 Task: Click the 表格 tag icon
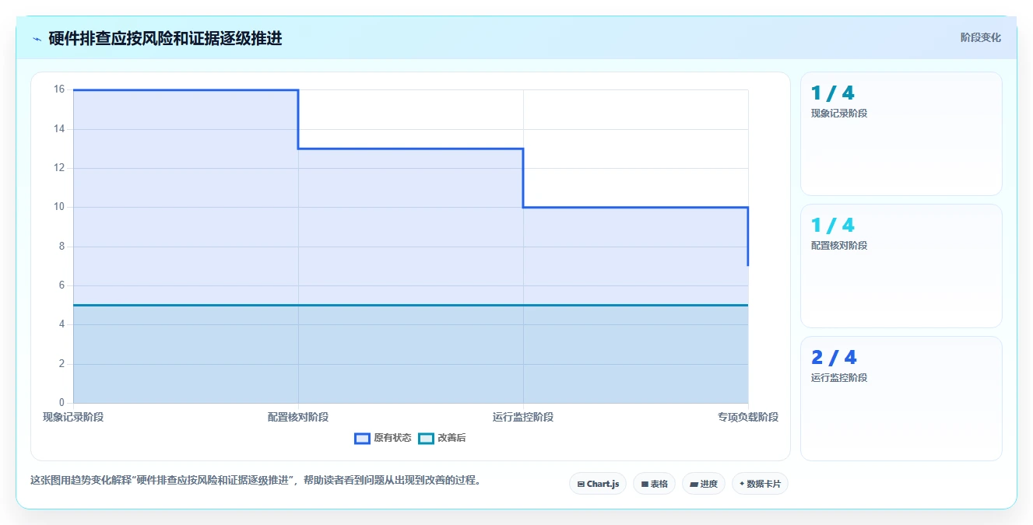pyautogui.click(x=645, y=484)
